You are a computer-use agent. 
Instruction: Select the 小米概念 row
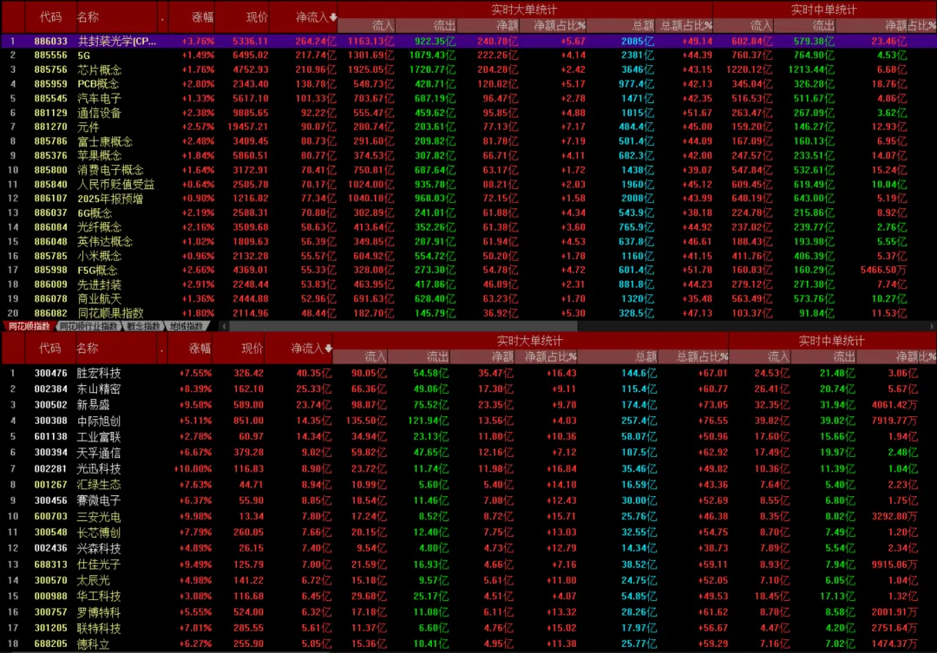pos(468,256)
